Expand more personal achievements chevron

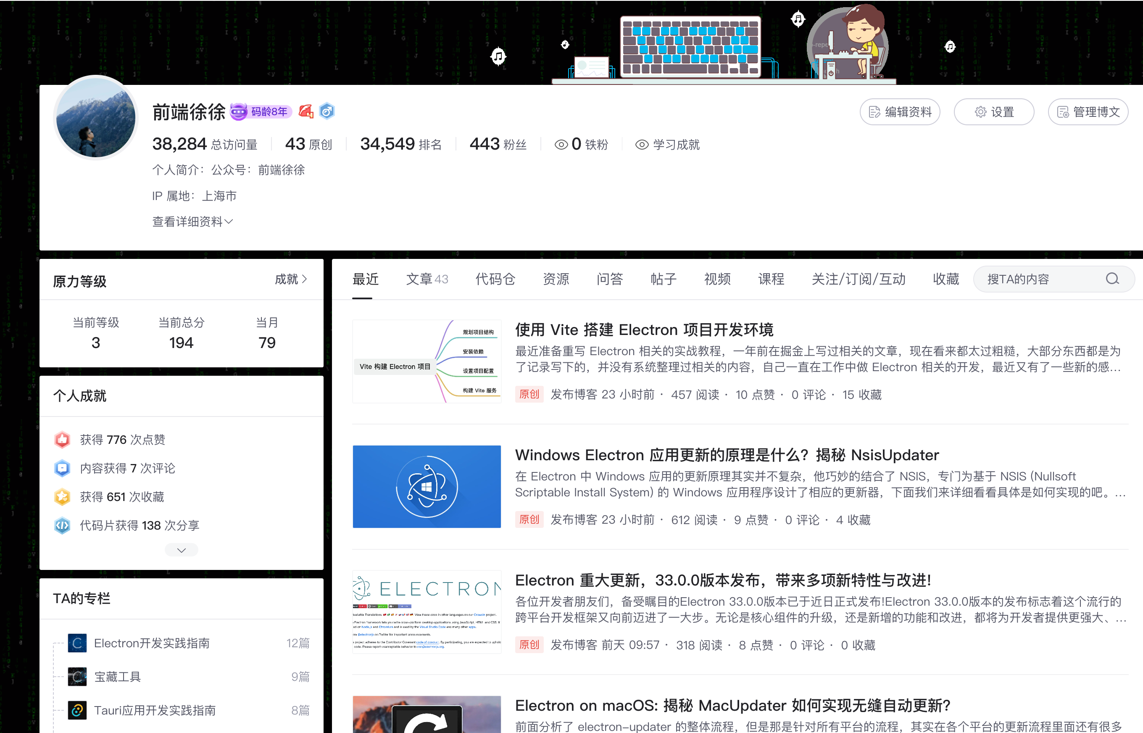(181, 550)
